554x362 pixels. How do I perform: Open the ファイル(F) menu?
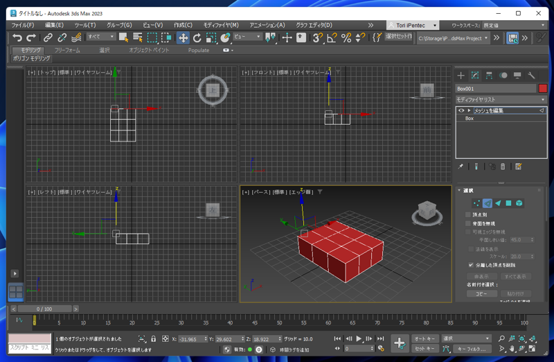tap(23, 25)
